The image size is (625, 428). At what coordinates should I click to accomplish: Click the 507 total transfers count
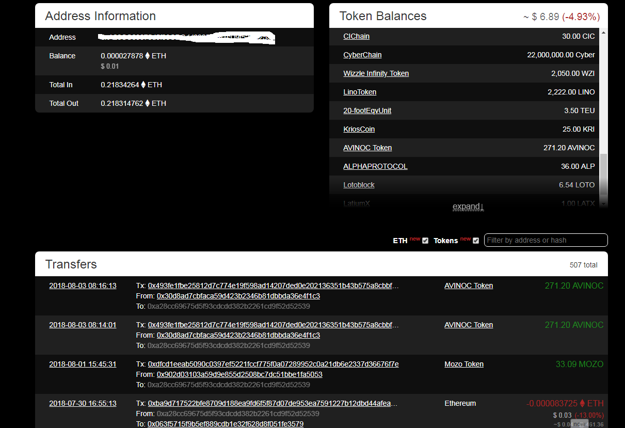tap(583, 265)
